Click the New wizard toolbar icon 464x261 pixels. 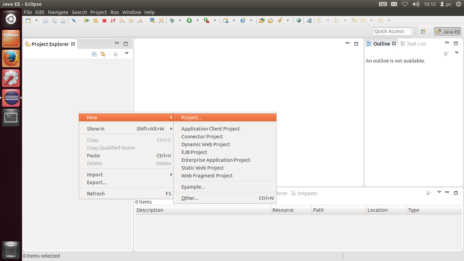[28, 20]
